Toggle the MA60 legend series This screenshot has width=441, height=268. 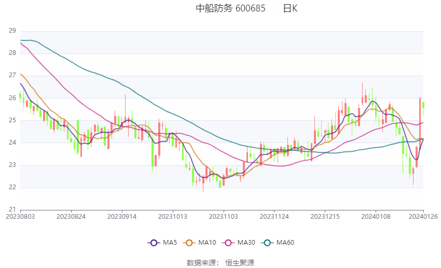pos(278,243)
